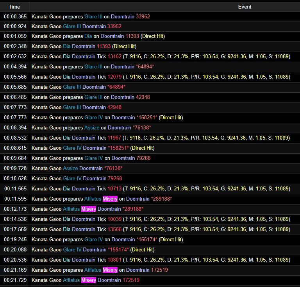Open Dia link in the 00:11.565 tick row
Image resolution: width=300 pixels, height=287 pixels.
click(x=67, y=188)
